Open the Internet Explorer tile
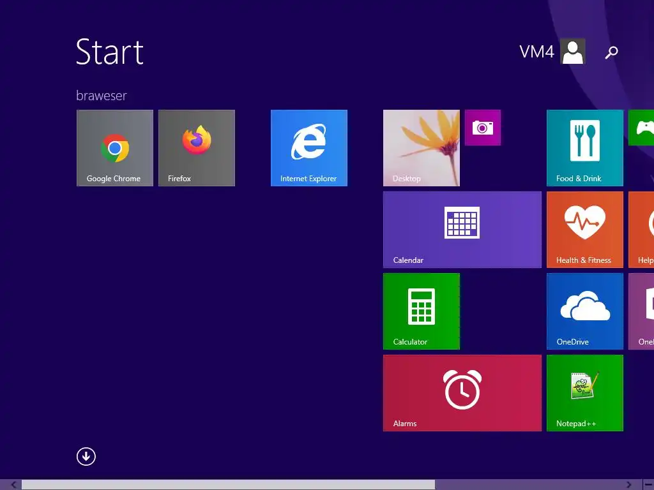The width and height of the screenshot is (654, 490). (308, 148)
